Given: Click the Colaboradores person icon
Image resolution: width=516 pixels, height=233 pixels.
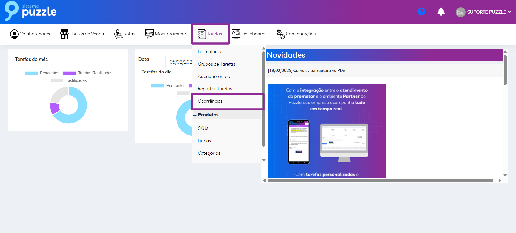Looking at the screenshot, I should pos(14,34).
